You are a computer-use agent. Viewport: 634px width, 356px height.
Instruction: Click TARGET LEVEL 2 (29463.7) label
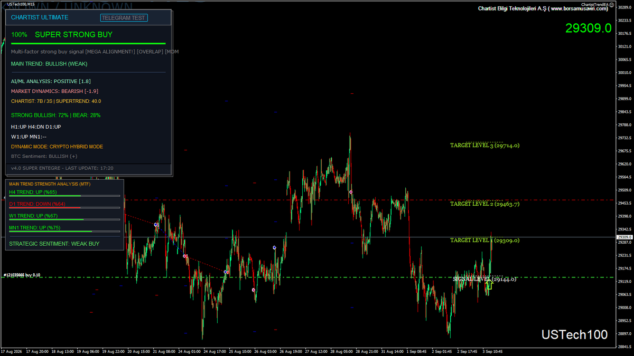pyautogui.click(x=484, y=204)
